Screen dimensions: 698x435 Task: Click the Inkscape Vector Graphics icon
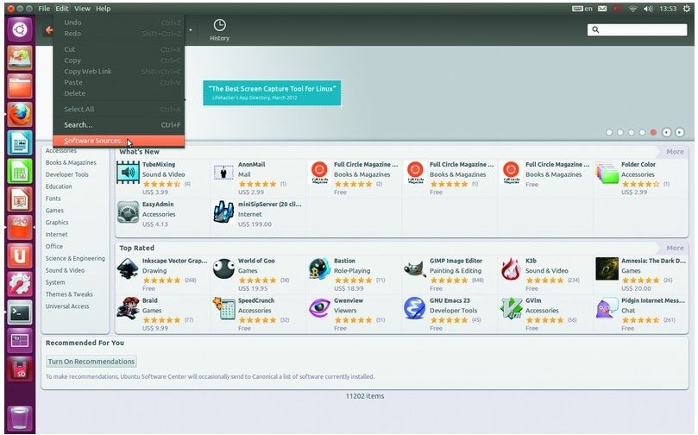pos(128,269)
